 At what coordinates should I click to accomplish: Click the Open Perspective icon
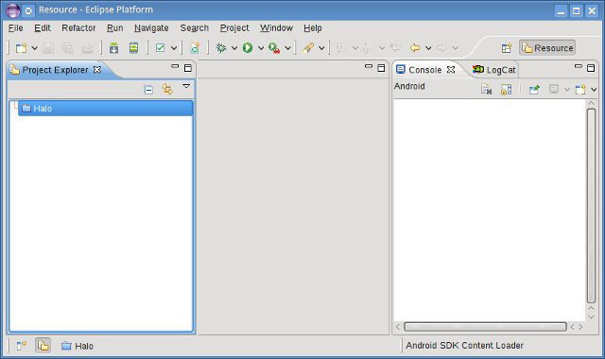[x=507, y=48]
